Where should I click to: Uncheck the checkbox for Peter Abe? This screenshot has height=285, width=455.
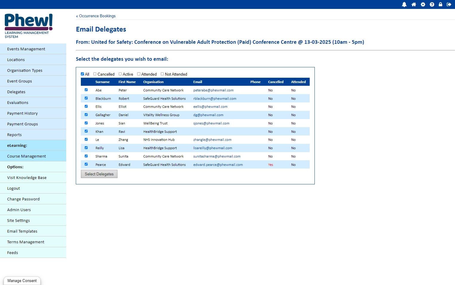pos(86,90)
